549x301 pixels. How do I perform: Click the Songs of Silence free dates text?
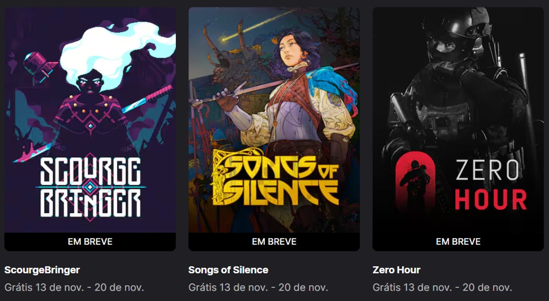click(x=258, y=287)
